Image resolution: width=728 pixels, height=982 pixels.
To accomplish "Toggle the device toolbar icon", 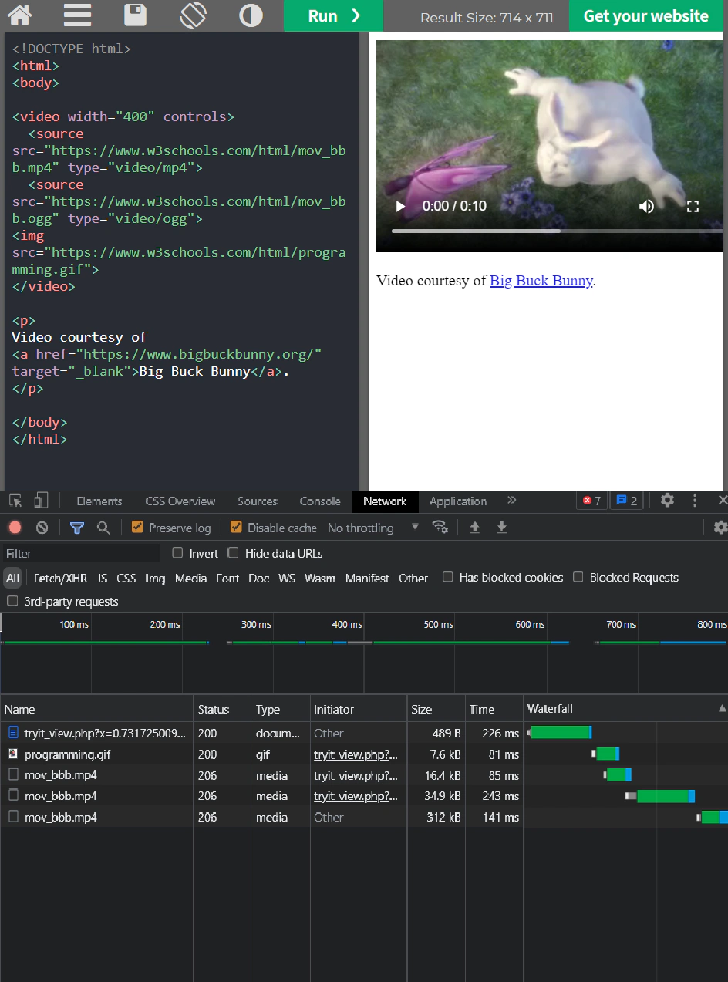I will tap(41, 501).
